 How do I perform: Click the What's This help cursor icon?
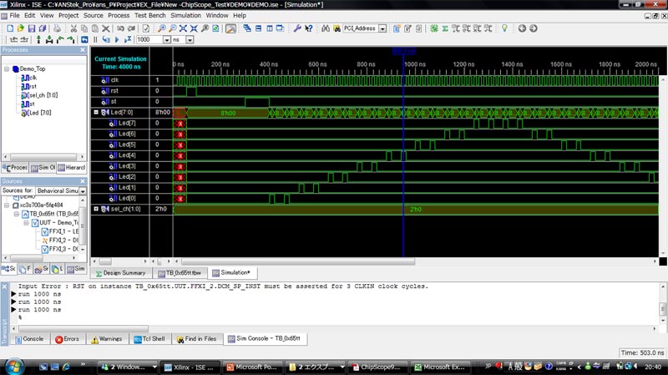click(308, 28)
